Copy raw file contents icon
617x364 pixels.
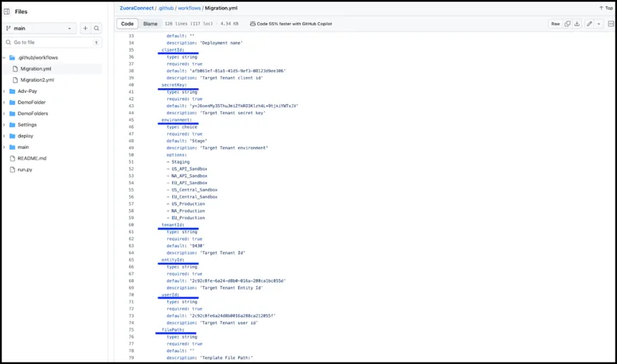[568, 24]
